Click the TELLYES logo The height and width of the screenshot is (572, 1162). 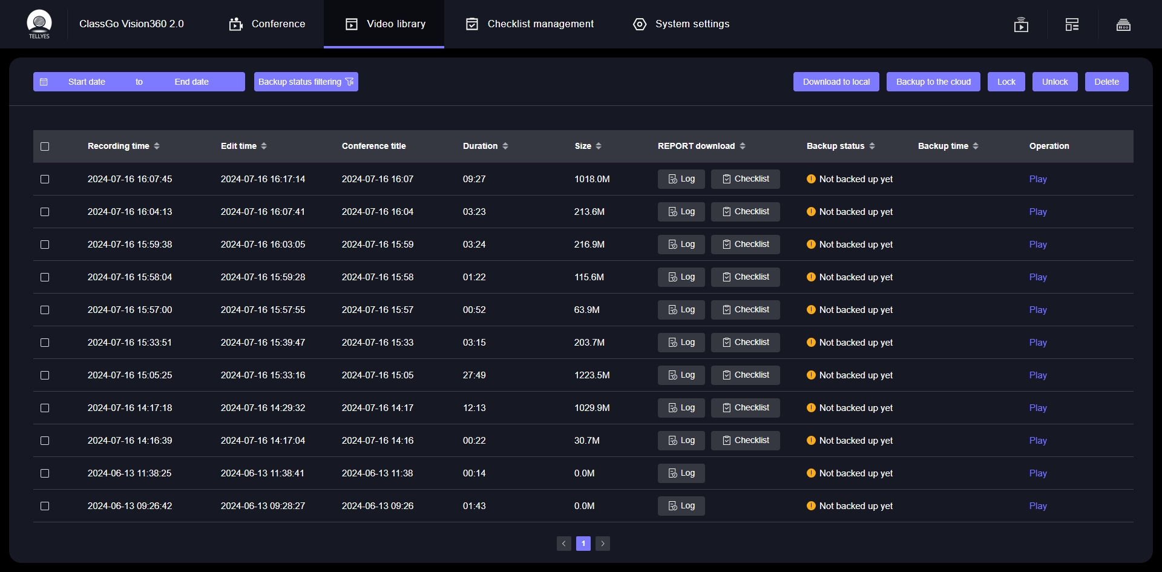39,24
